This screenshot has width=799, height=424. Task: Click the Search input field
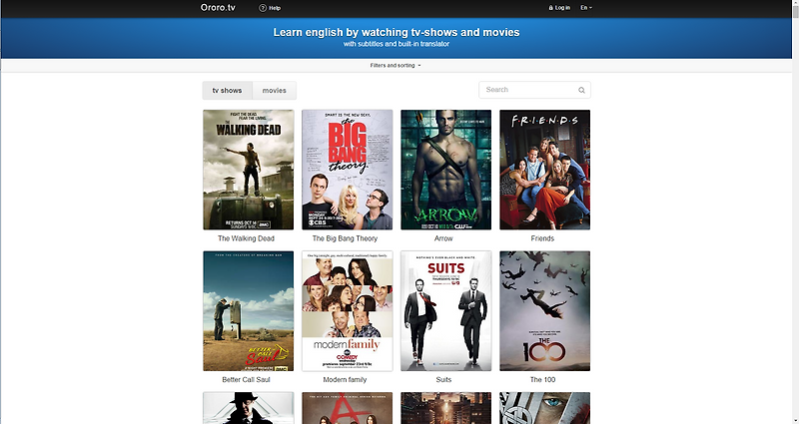click(x=534, y=90)
